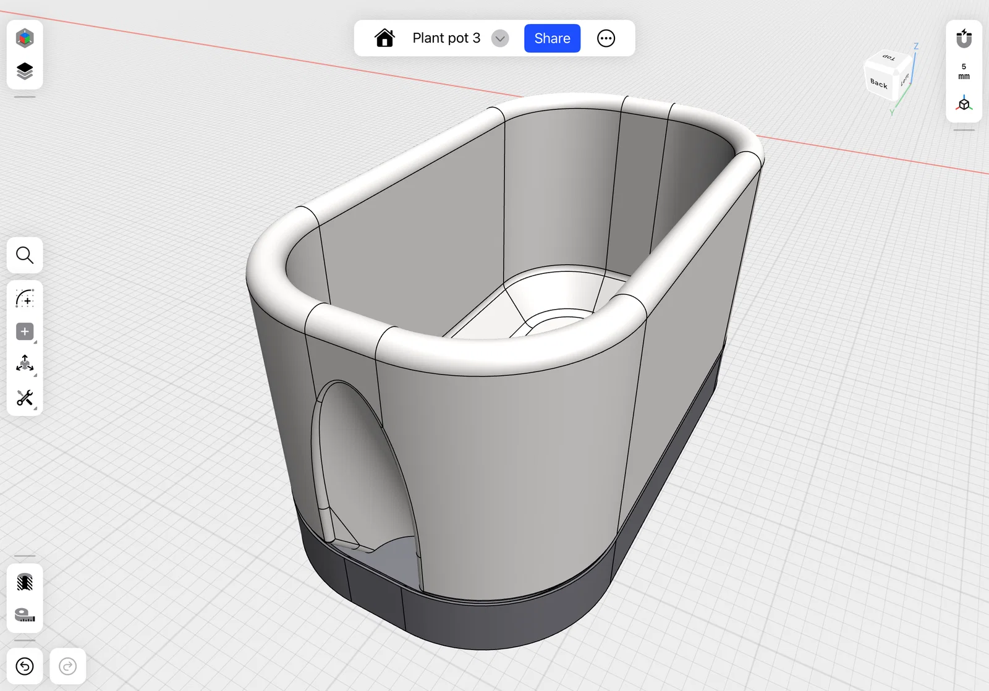Snap view to the Back face

pos(878,83)
